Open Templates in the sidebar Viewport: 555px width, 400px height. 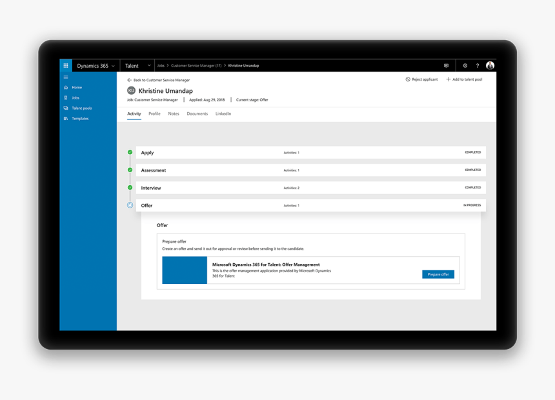coord(81,119)
